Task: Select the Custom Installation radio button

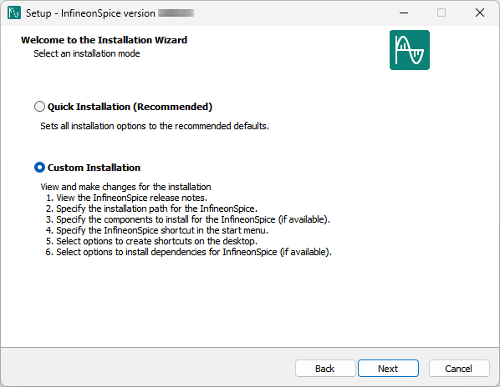Action: [x=39, y=168]
